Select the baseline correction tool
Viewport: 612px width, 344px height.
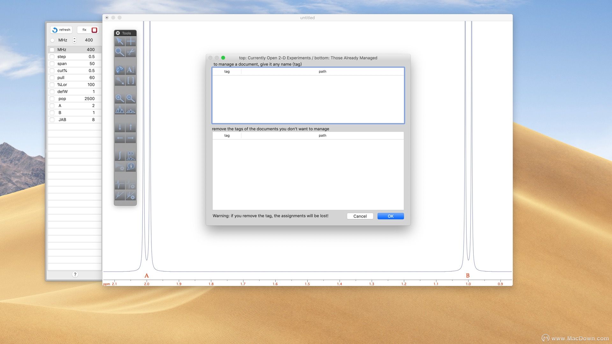(120, 196)
